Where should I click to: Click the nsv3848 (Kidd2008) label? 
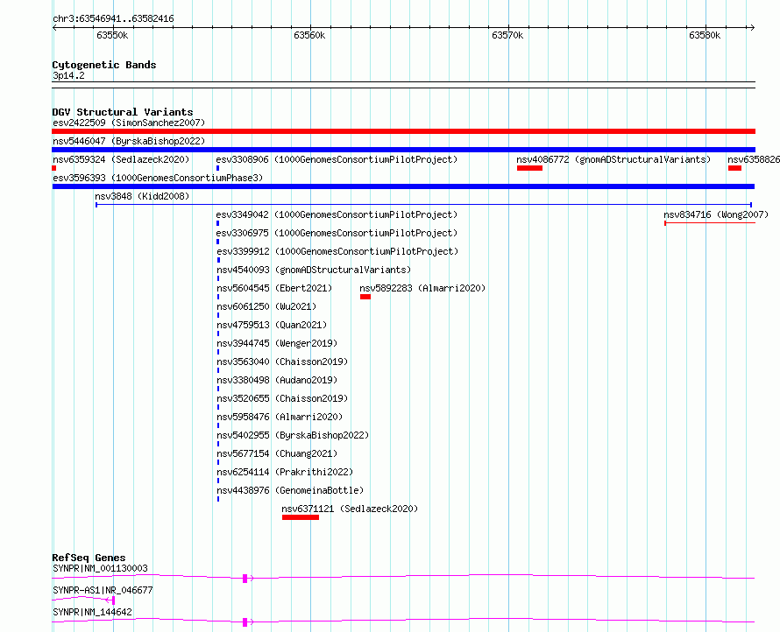tap(142, 196)
